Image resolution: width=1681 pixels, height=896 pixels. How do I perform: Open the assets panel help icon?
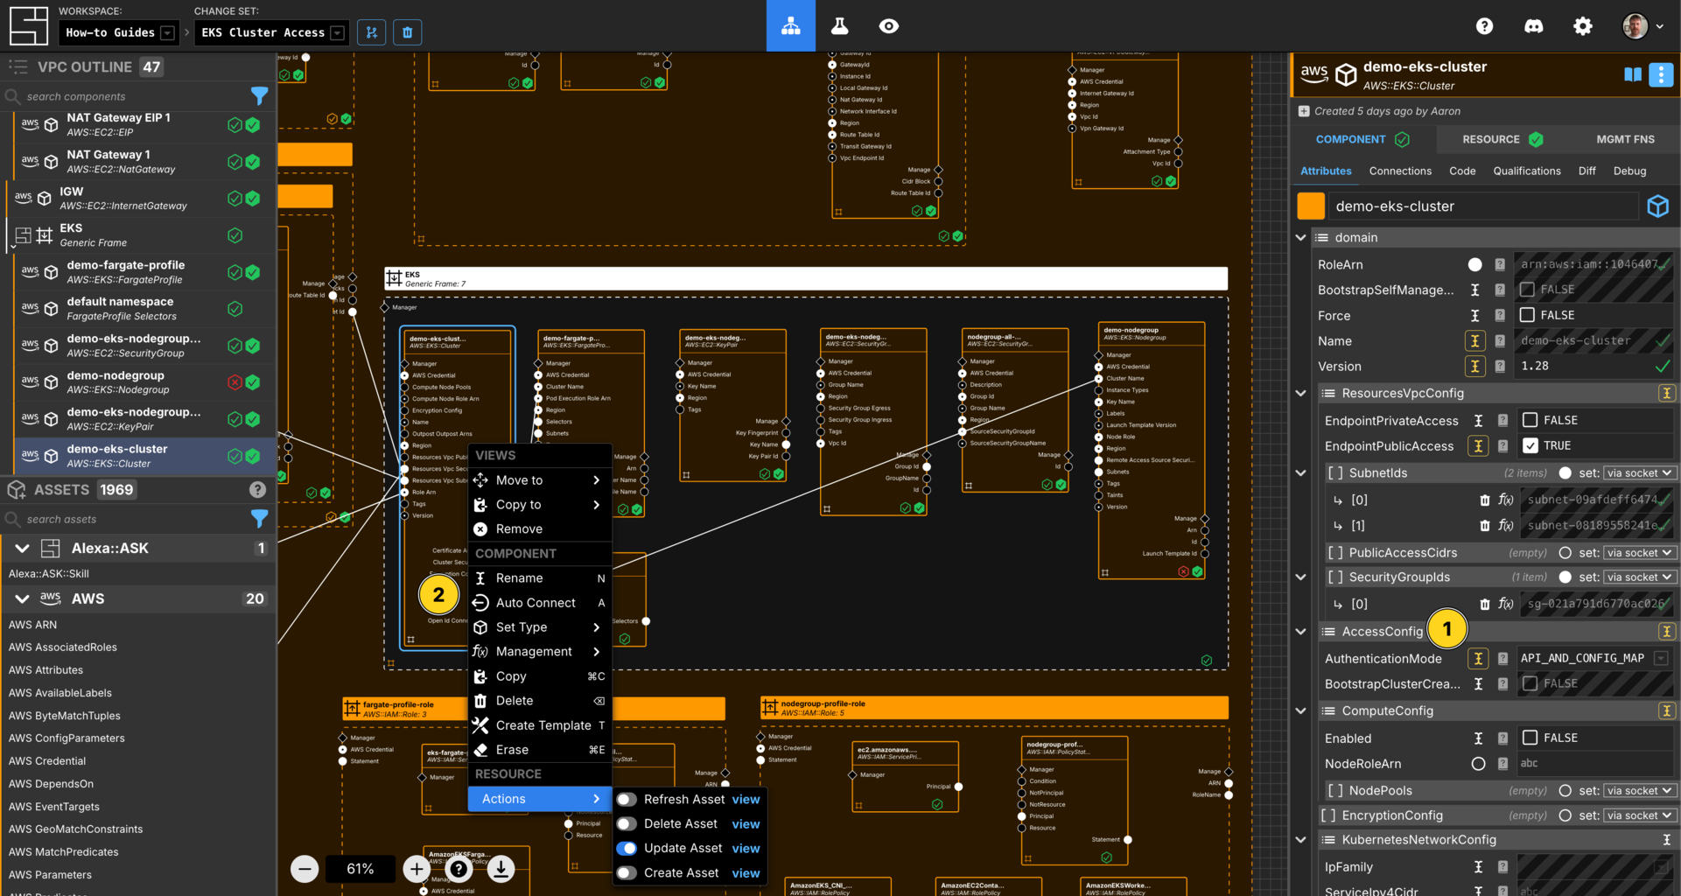257,490
